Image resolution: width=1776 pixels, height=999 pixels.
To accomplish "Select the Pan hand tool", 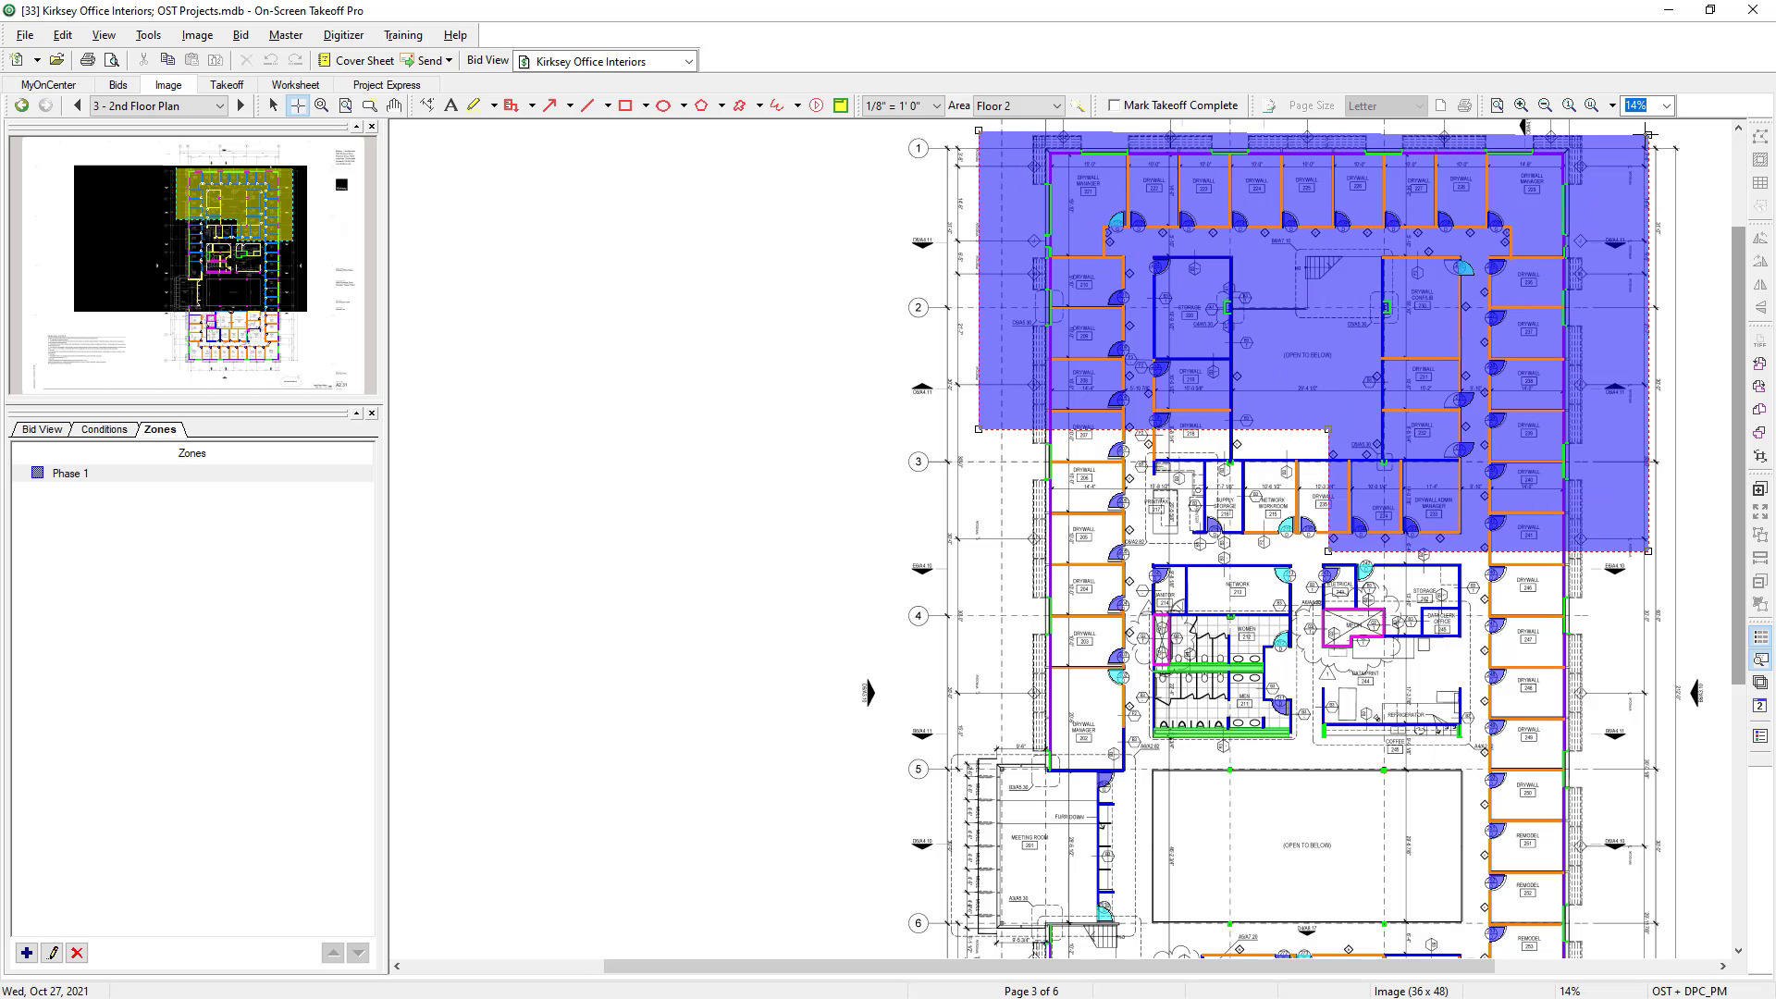I will (394, 105).
